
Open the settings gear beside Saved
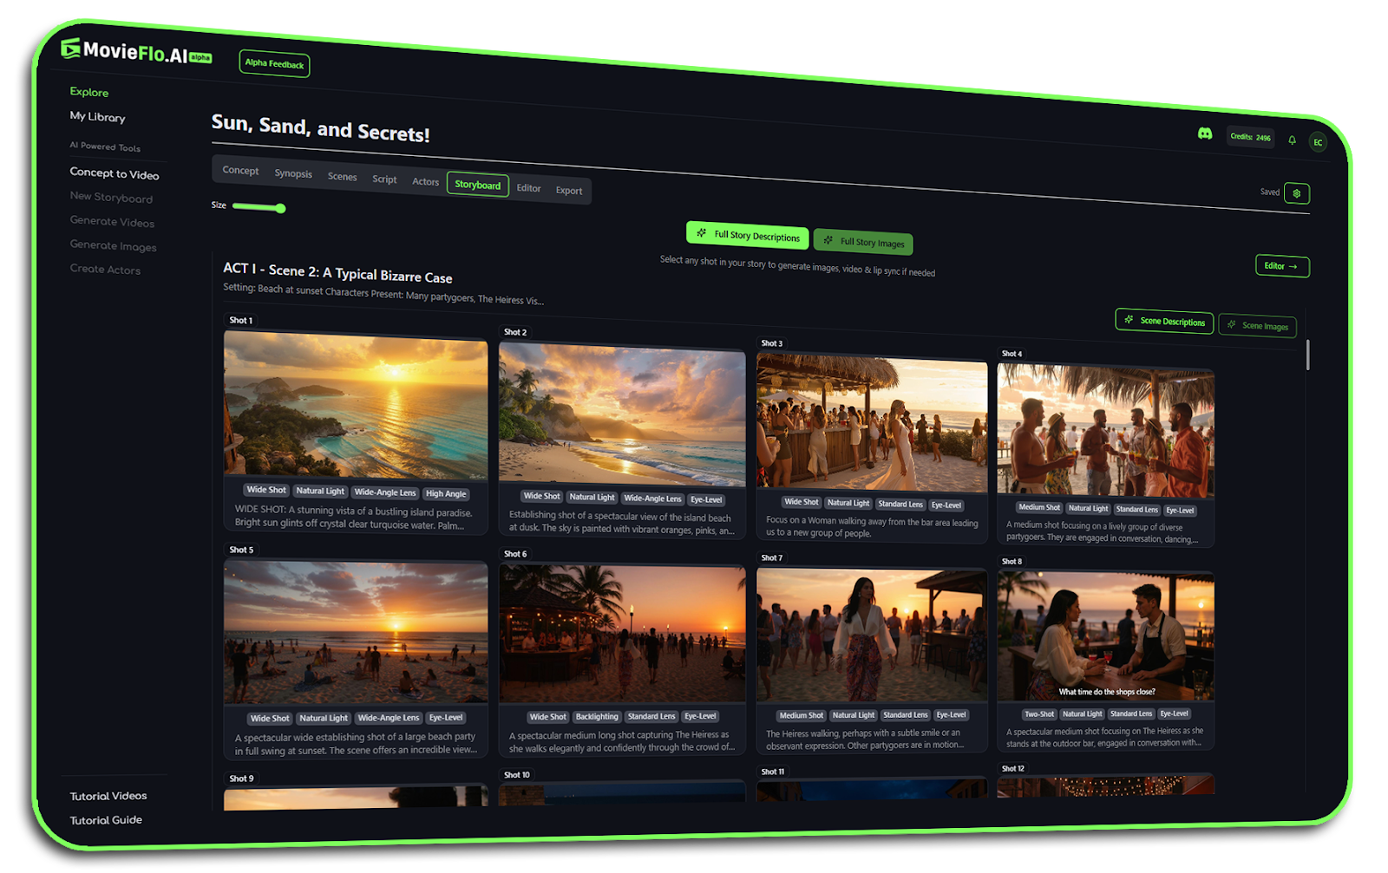1297,193
